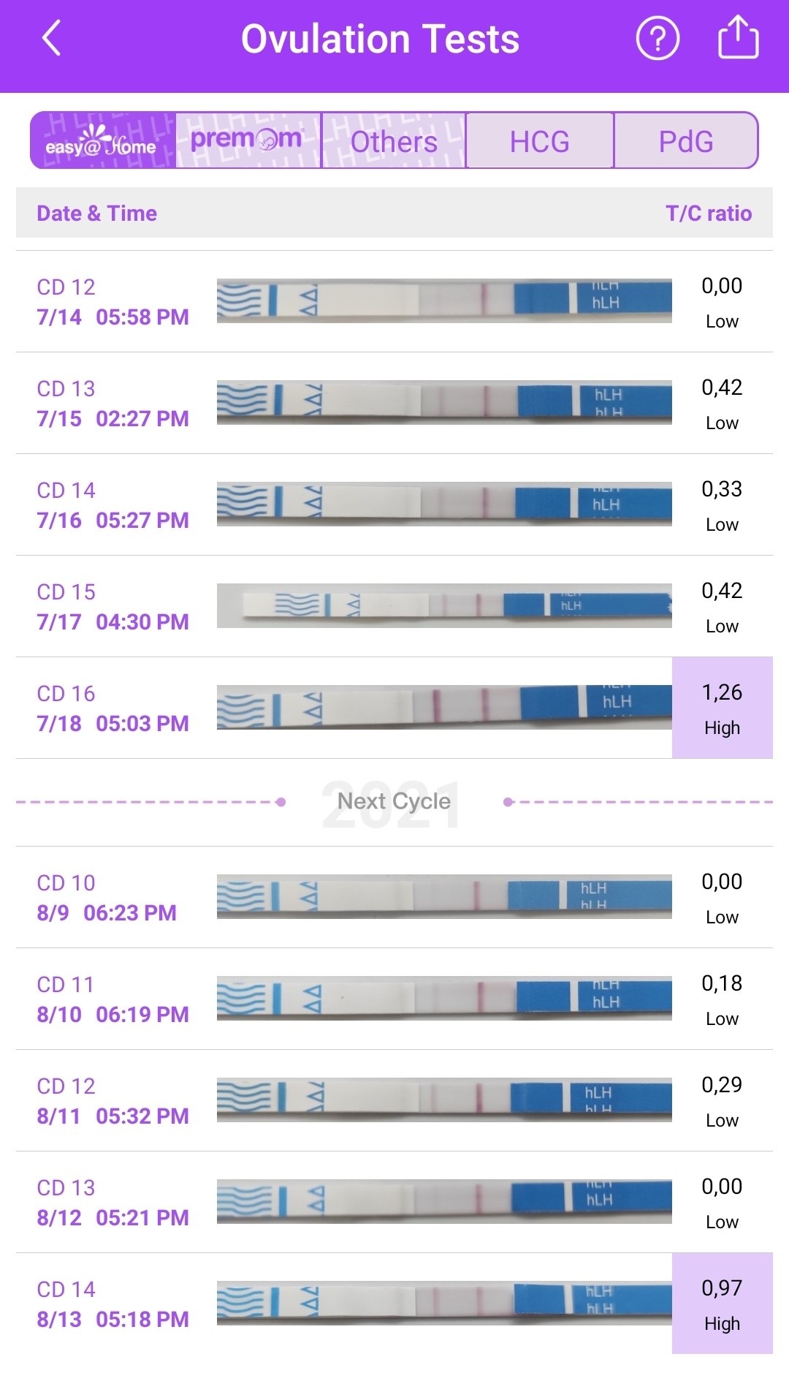
Task: Open the CD 13 7/15 entry
Action: (113, 403)
